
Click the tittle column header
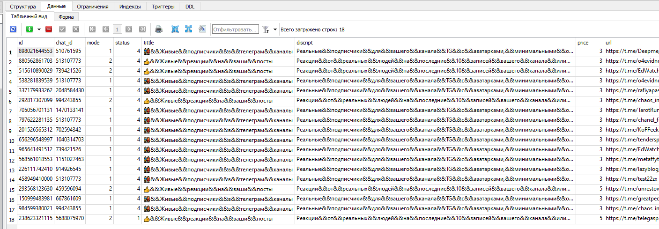coord(218,42)
